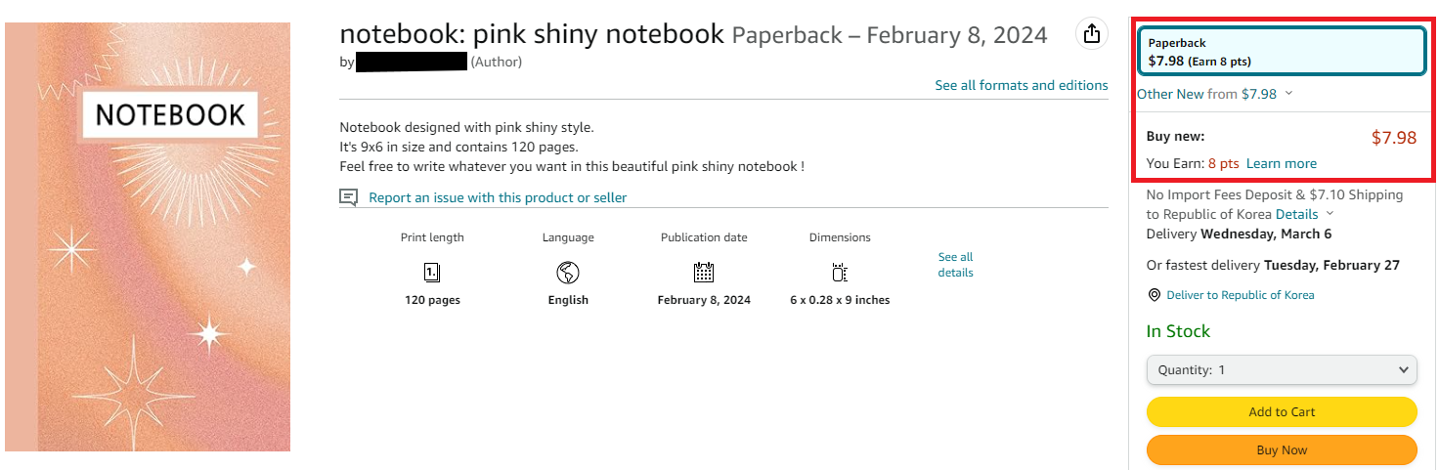The width and height of the screenshot is (1439, 470).
Task: Click the Buy new price row
Action: click(x=1282, y=138)
